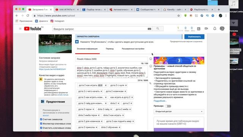Click the Опубликовать publish button
Viewport: 243px width, 137px height.
coord(194,37)
